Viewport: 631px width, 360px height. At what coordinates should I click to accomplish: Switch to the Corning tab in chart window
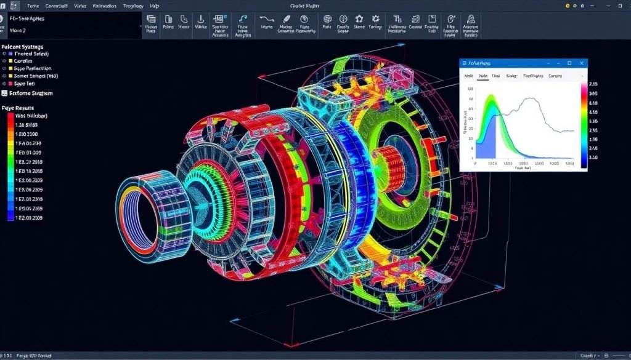pyautogui.click(x=555, y=76)
